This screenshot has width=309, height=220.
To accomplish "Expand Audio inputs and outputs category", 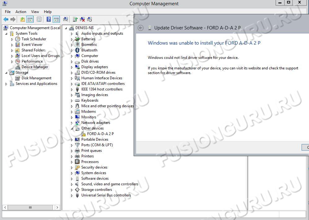I will point(72,34).
